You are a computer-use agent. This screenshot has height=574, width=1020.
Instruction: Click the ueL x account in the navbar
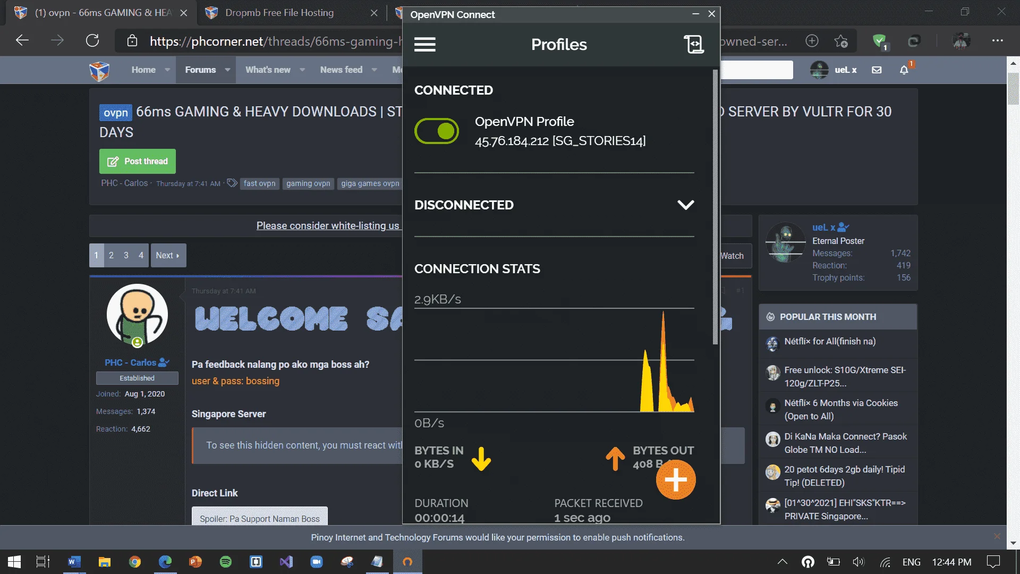pos(834,70)
